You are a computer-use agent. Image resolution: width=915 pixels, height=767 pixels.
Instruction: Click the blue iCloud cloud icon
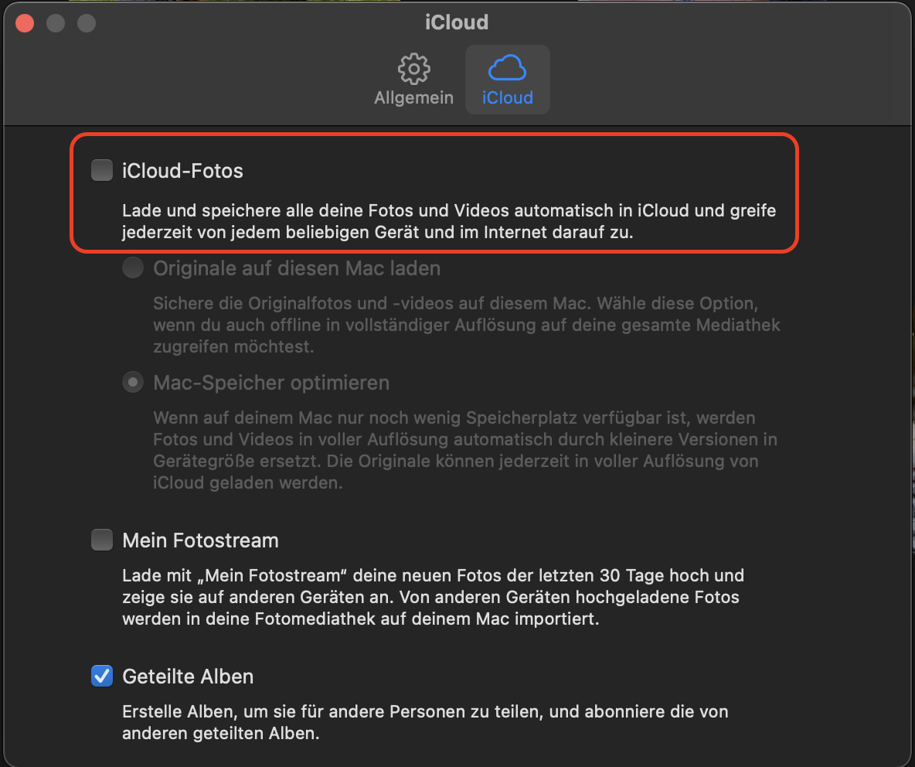pyautogui.click(x=507, y=69)
